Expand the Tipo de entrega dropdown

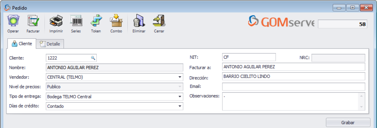[x=180, y=96]
